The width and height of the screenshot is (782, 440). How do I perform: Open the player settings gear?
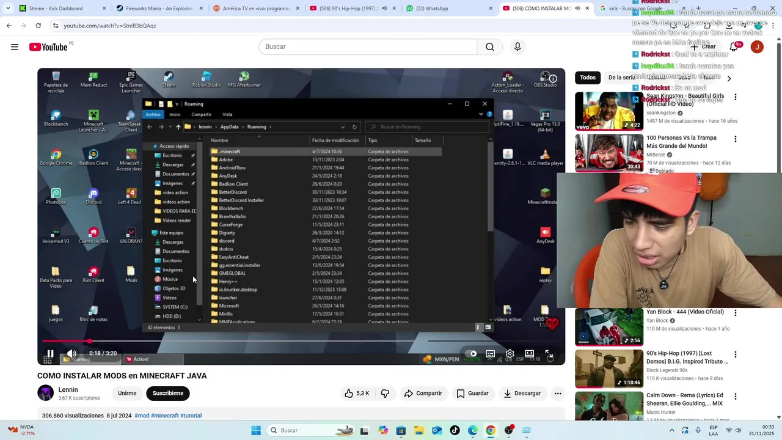click(x=510, y=353)
